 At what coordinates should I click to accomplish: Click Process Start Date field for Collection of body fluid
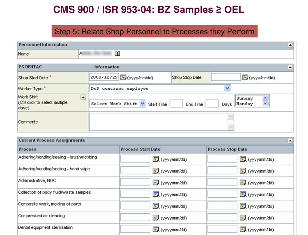click(135, 194)
